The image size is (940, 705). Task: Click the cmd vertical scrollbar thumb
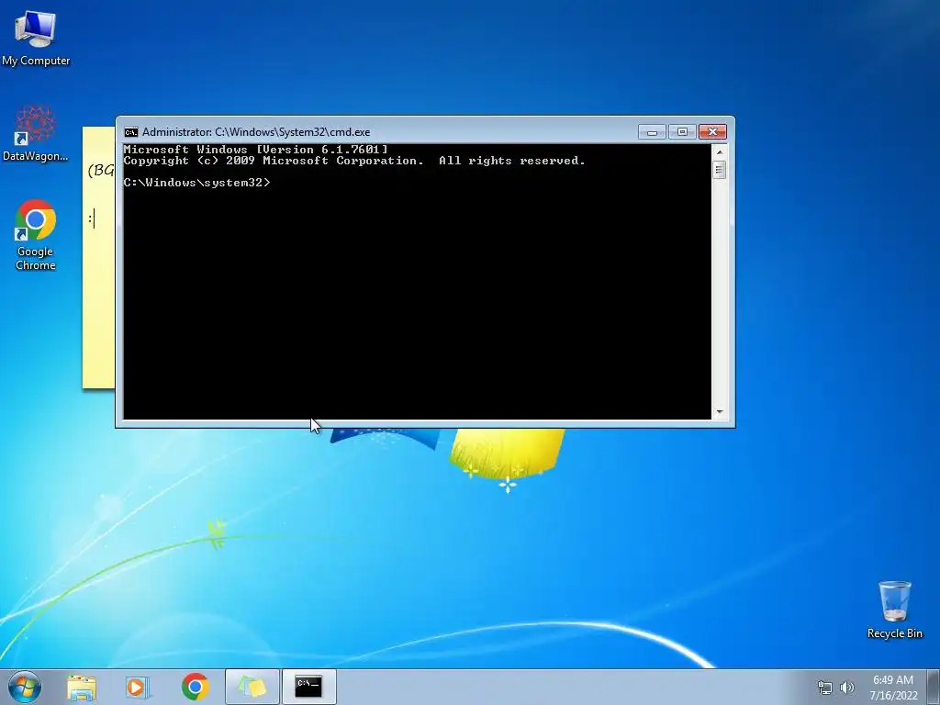tap(720, 170)
